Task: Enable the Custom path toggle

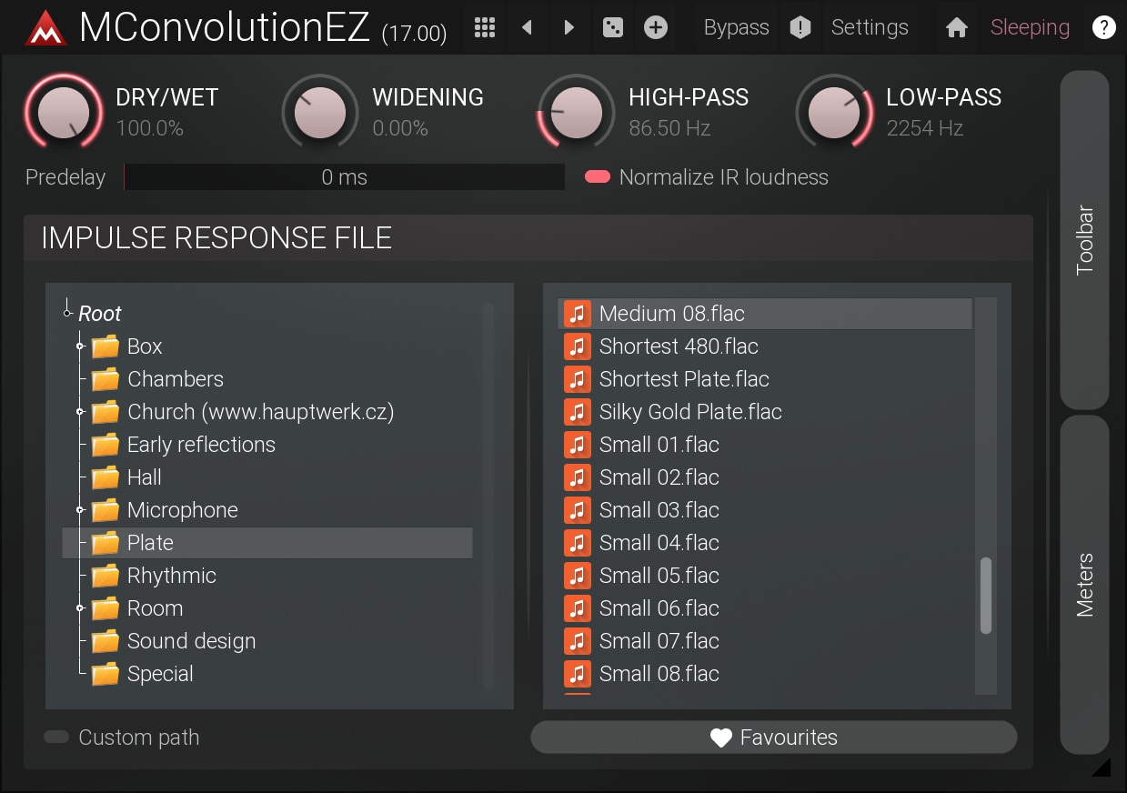Action: coord(56,738)
